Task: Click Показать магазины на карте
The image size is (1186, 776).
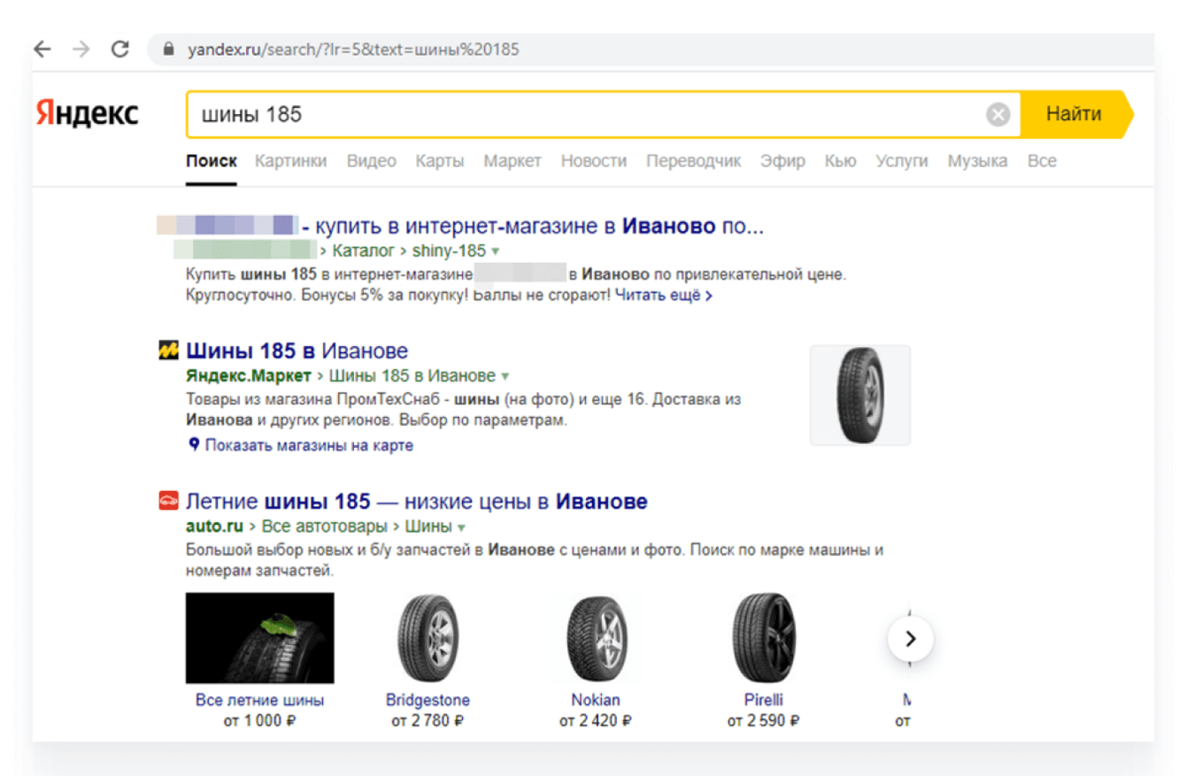Action: (x=309, y=445)
